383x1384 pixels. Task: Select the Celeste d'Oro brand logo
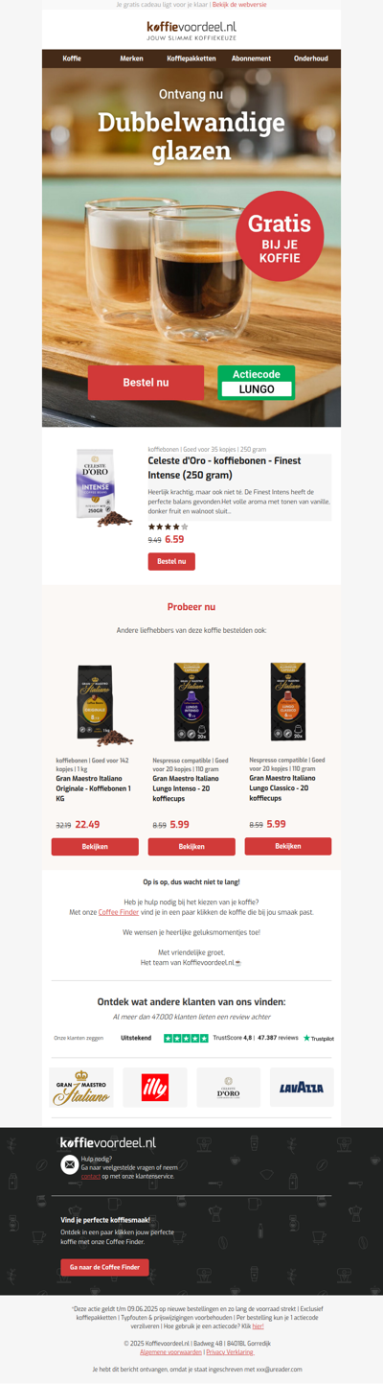pyautogui.click(x=229, y=1088)
